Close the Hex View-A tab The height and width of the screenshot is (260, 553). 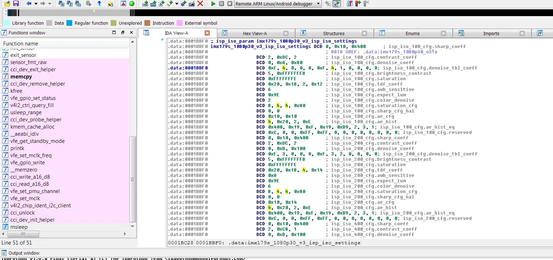pos(286,33)
